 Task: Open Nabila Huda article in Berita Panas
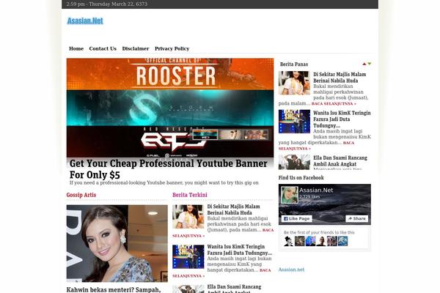click(340, 78)
